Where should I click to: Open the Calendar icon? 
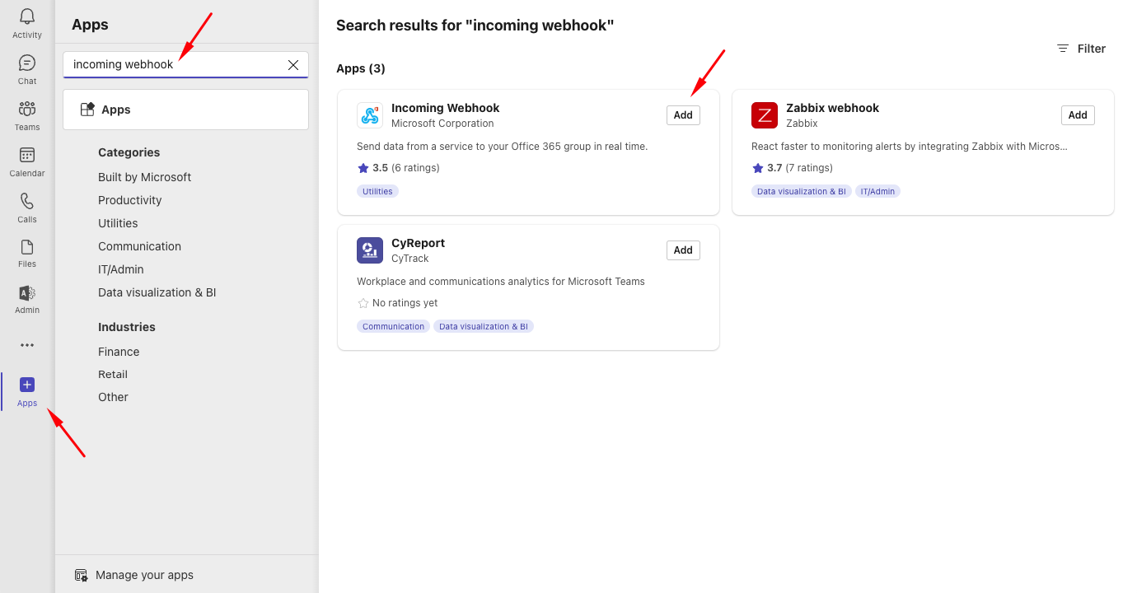(27, 155)
